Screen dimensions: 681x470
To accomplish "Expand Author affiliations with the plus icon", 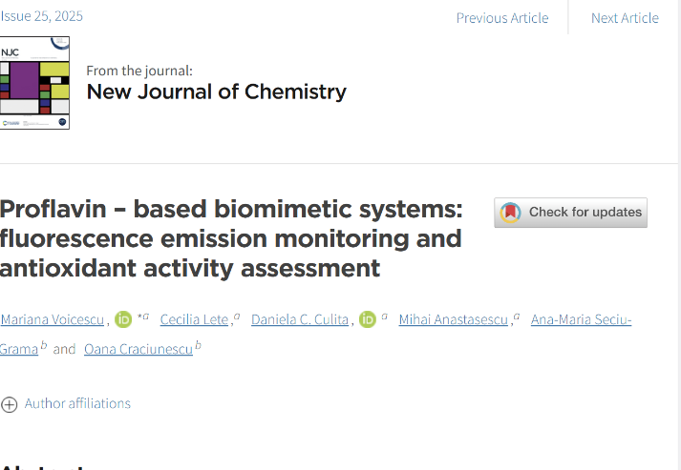I will coord(10,403).
